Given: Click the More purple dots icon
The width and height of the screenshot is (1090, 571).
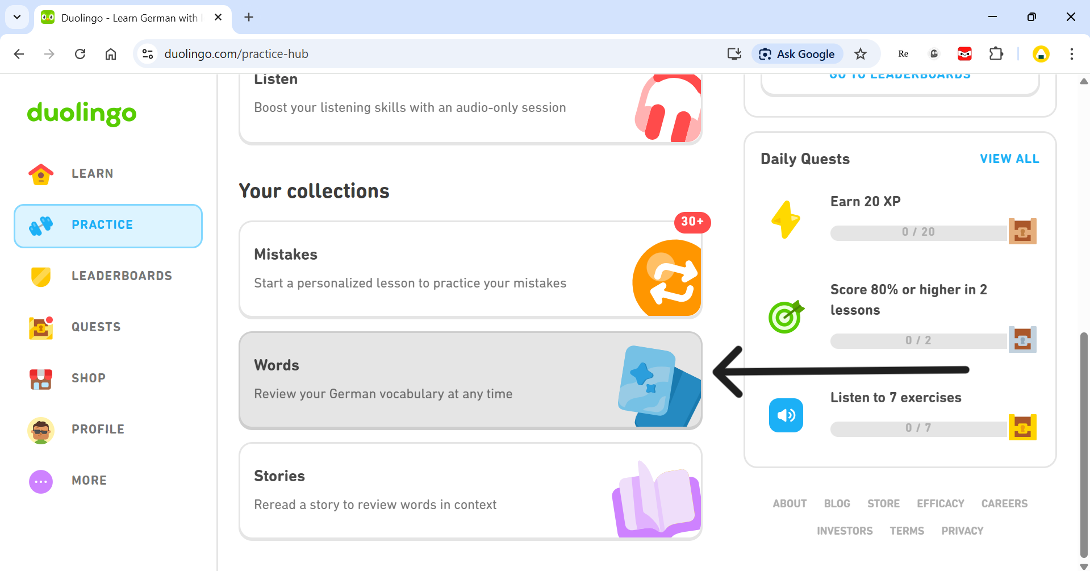Looking at the screenshot, I should [41, 481].
